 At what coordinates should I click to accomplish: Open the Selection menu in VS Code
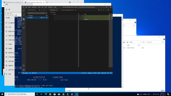(x=34, y=7)
